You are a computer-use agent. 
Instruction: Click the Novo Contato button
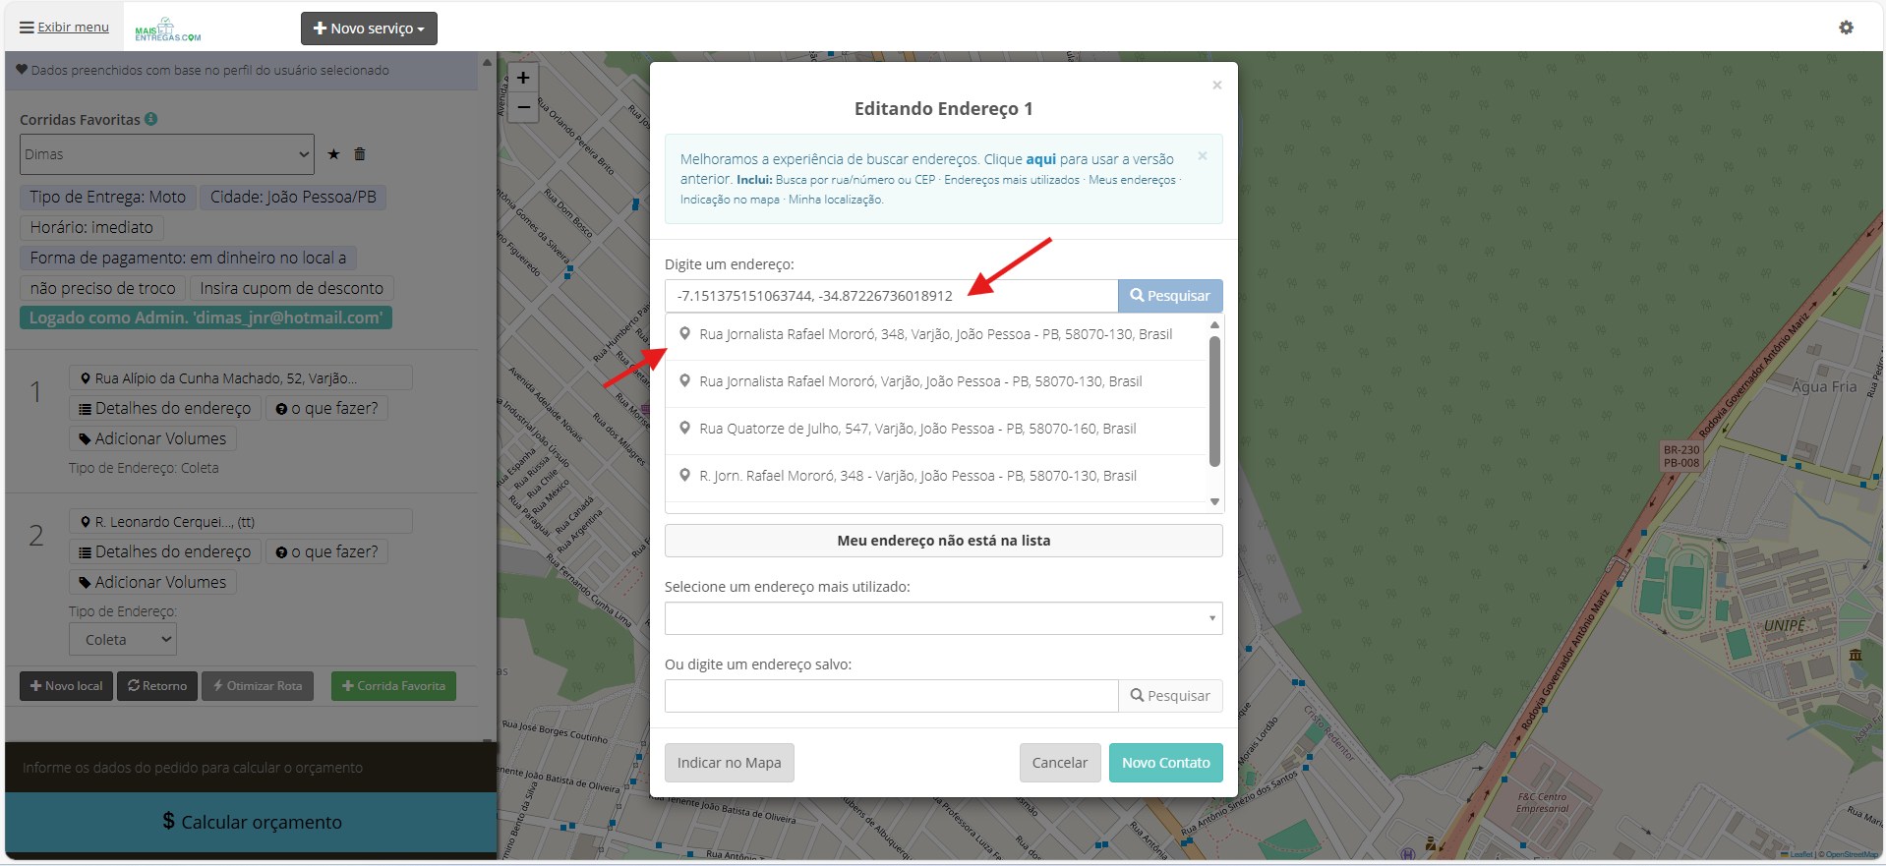[x=1166, y=763]
